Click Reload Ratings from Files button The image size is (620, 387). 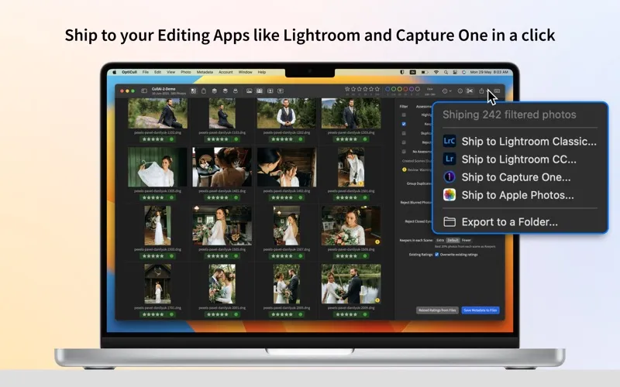[437, 310]
